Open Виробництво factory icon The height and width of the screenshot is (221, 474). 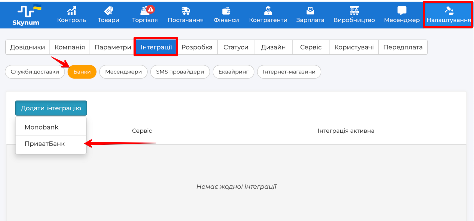(x=354, y=11)
